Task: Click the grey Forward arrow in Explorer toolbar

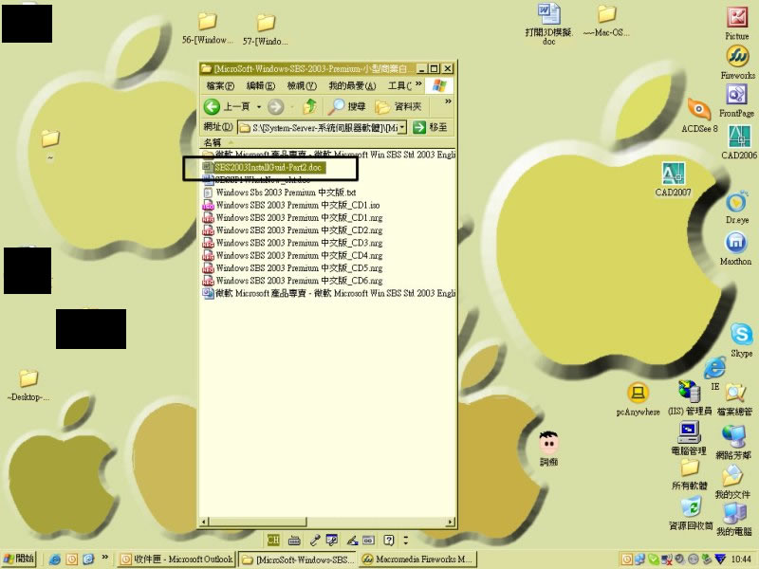Action: (276, 106)
